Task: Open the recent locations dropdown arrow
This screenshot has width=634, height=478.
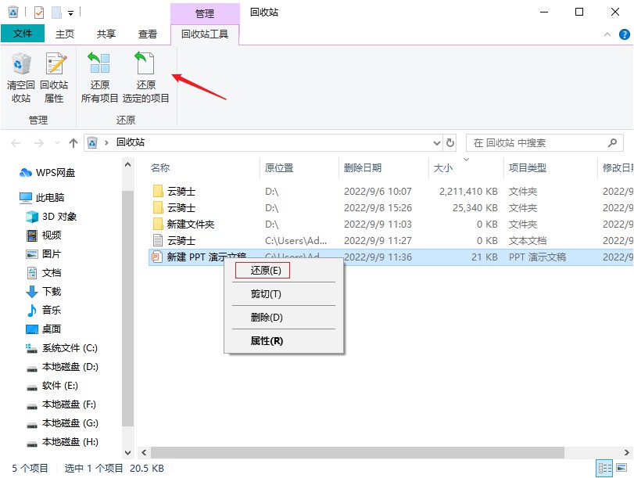Action: pos(57,143)
